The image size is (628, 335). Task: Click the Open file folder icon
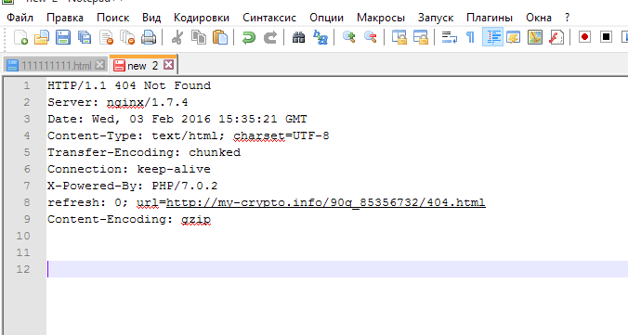coord(42,37)
